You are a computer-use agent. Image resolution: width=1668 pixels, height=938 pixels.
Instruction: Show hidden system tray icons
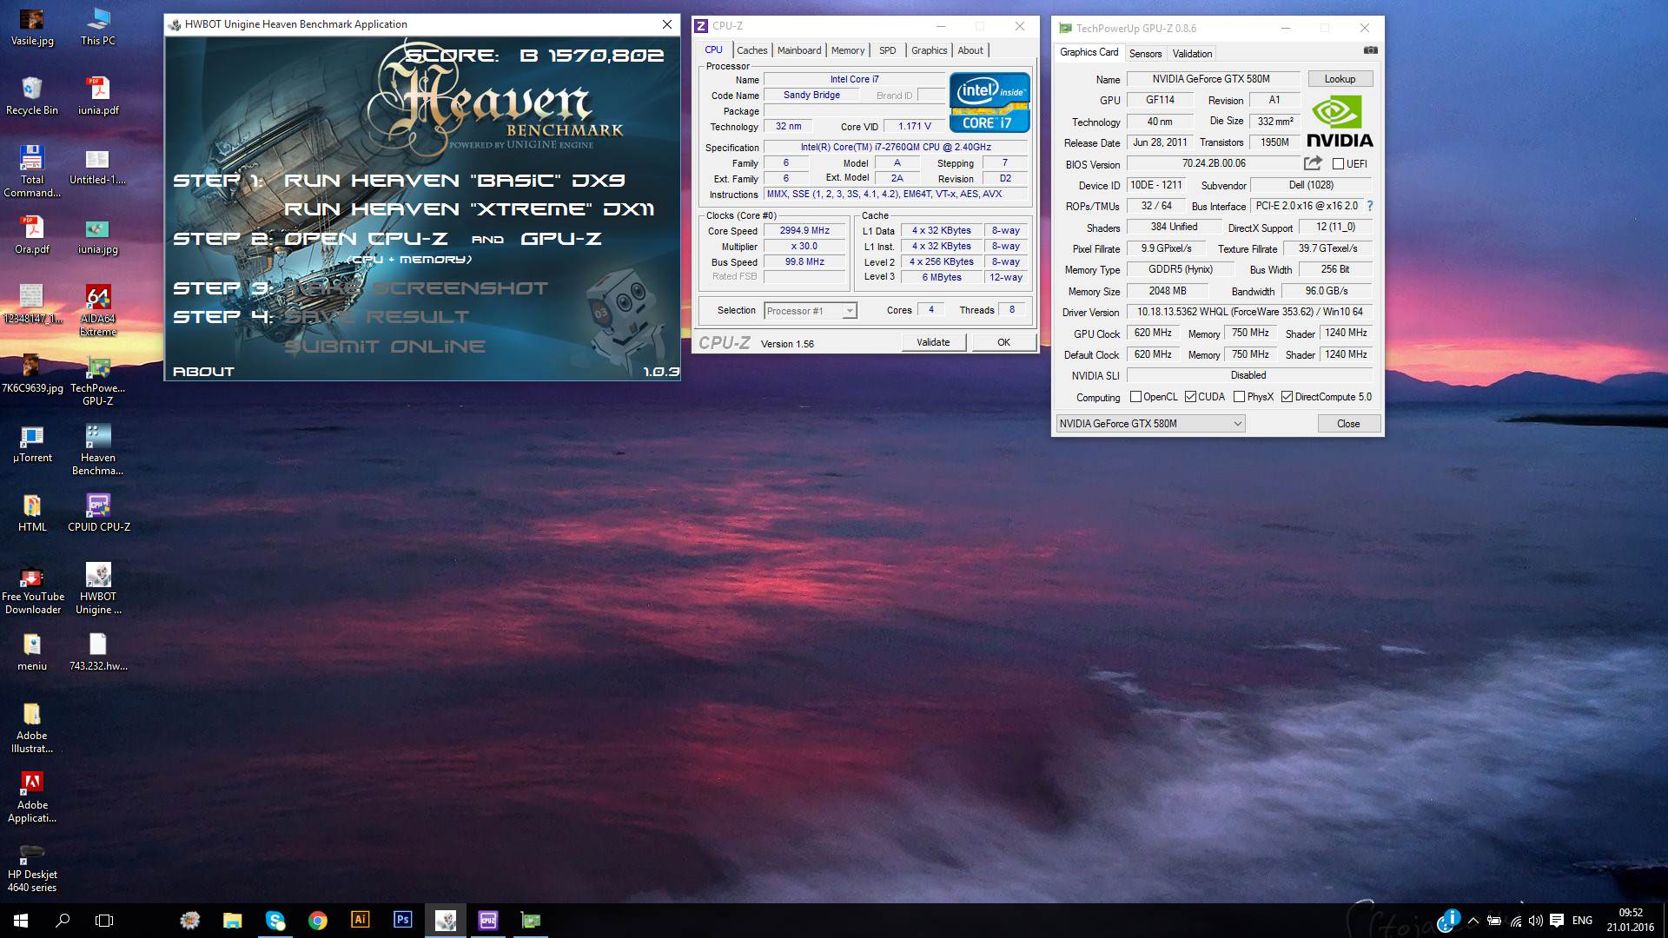pyautogui.click(x=1473, y=921)
